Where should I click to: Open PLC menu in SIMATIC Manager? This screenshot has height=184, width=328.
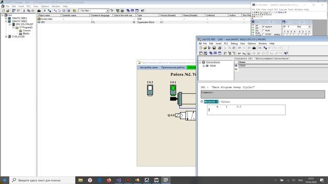29,6
